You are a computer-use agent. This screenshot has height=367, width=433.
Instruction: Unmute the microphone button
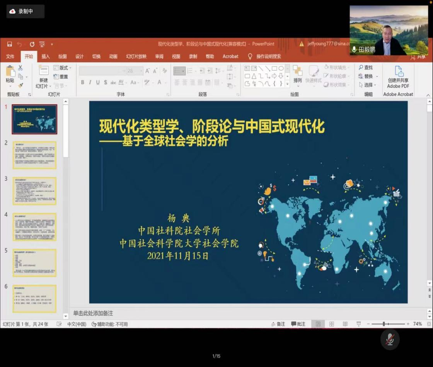click(390, 339)
